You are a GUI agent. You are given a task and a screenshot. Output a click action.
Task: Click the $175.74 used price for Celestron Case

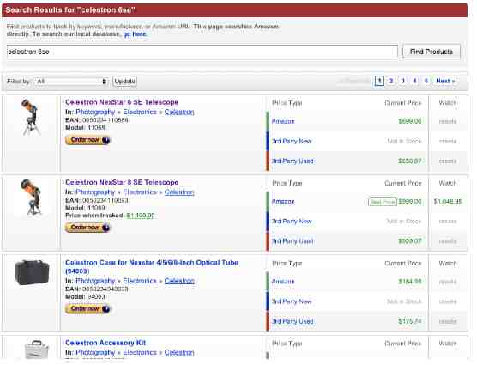(410, 321)
